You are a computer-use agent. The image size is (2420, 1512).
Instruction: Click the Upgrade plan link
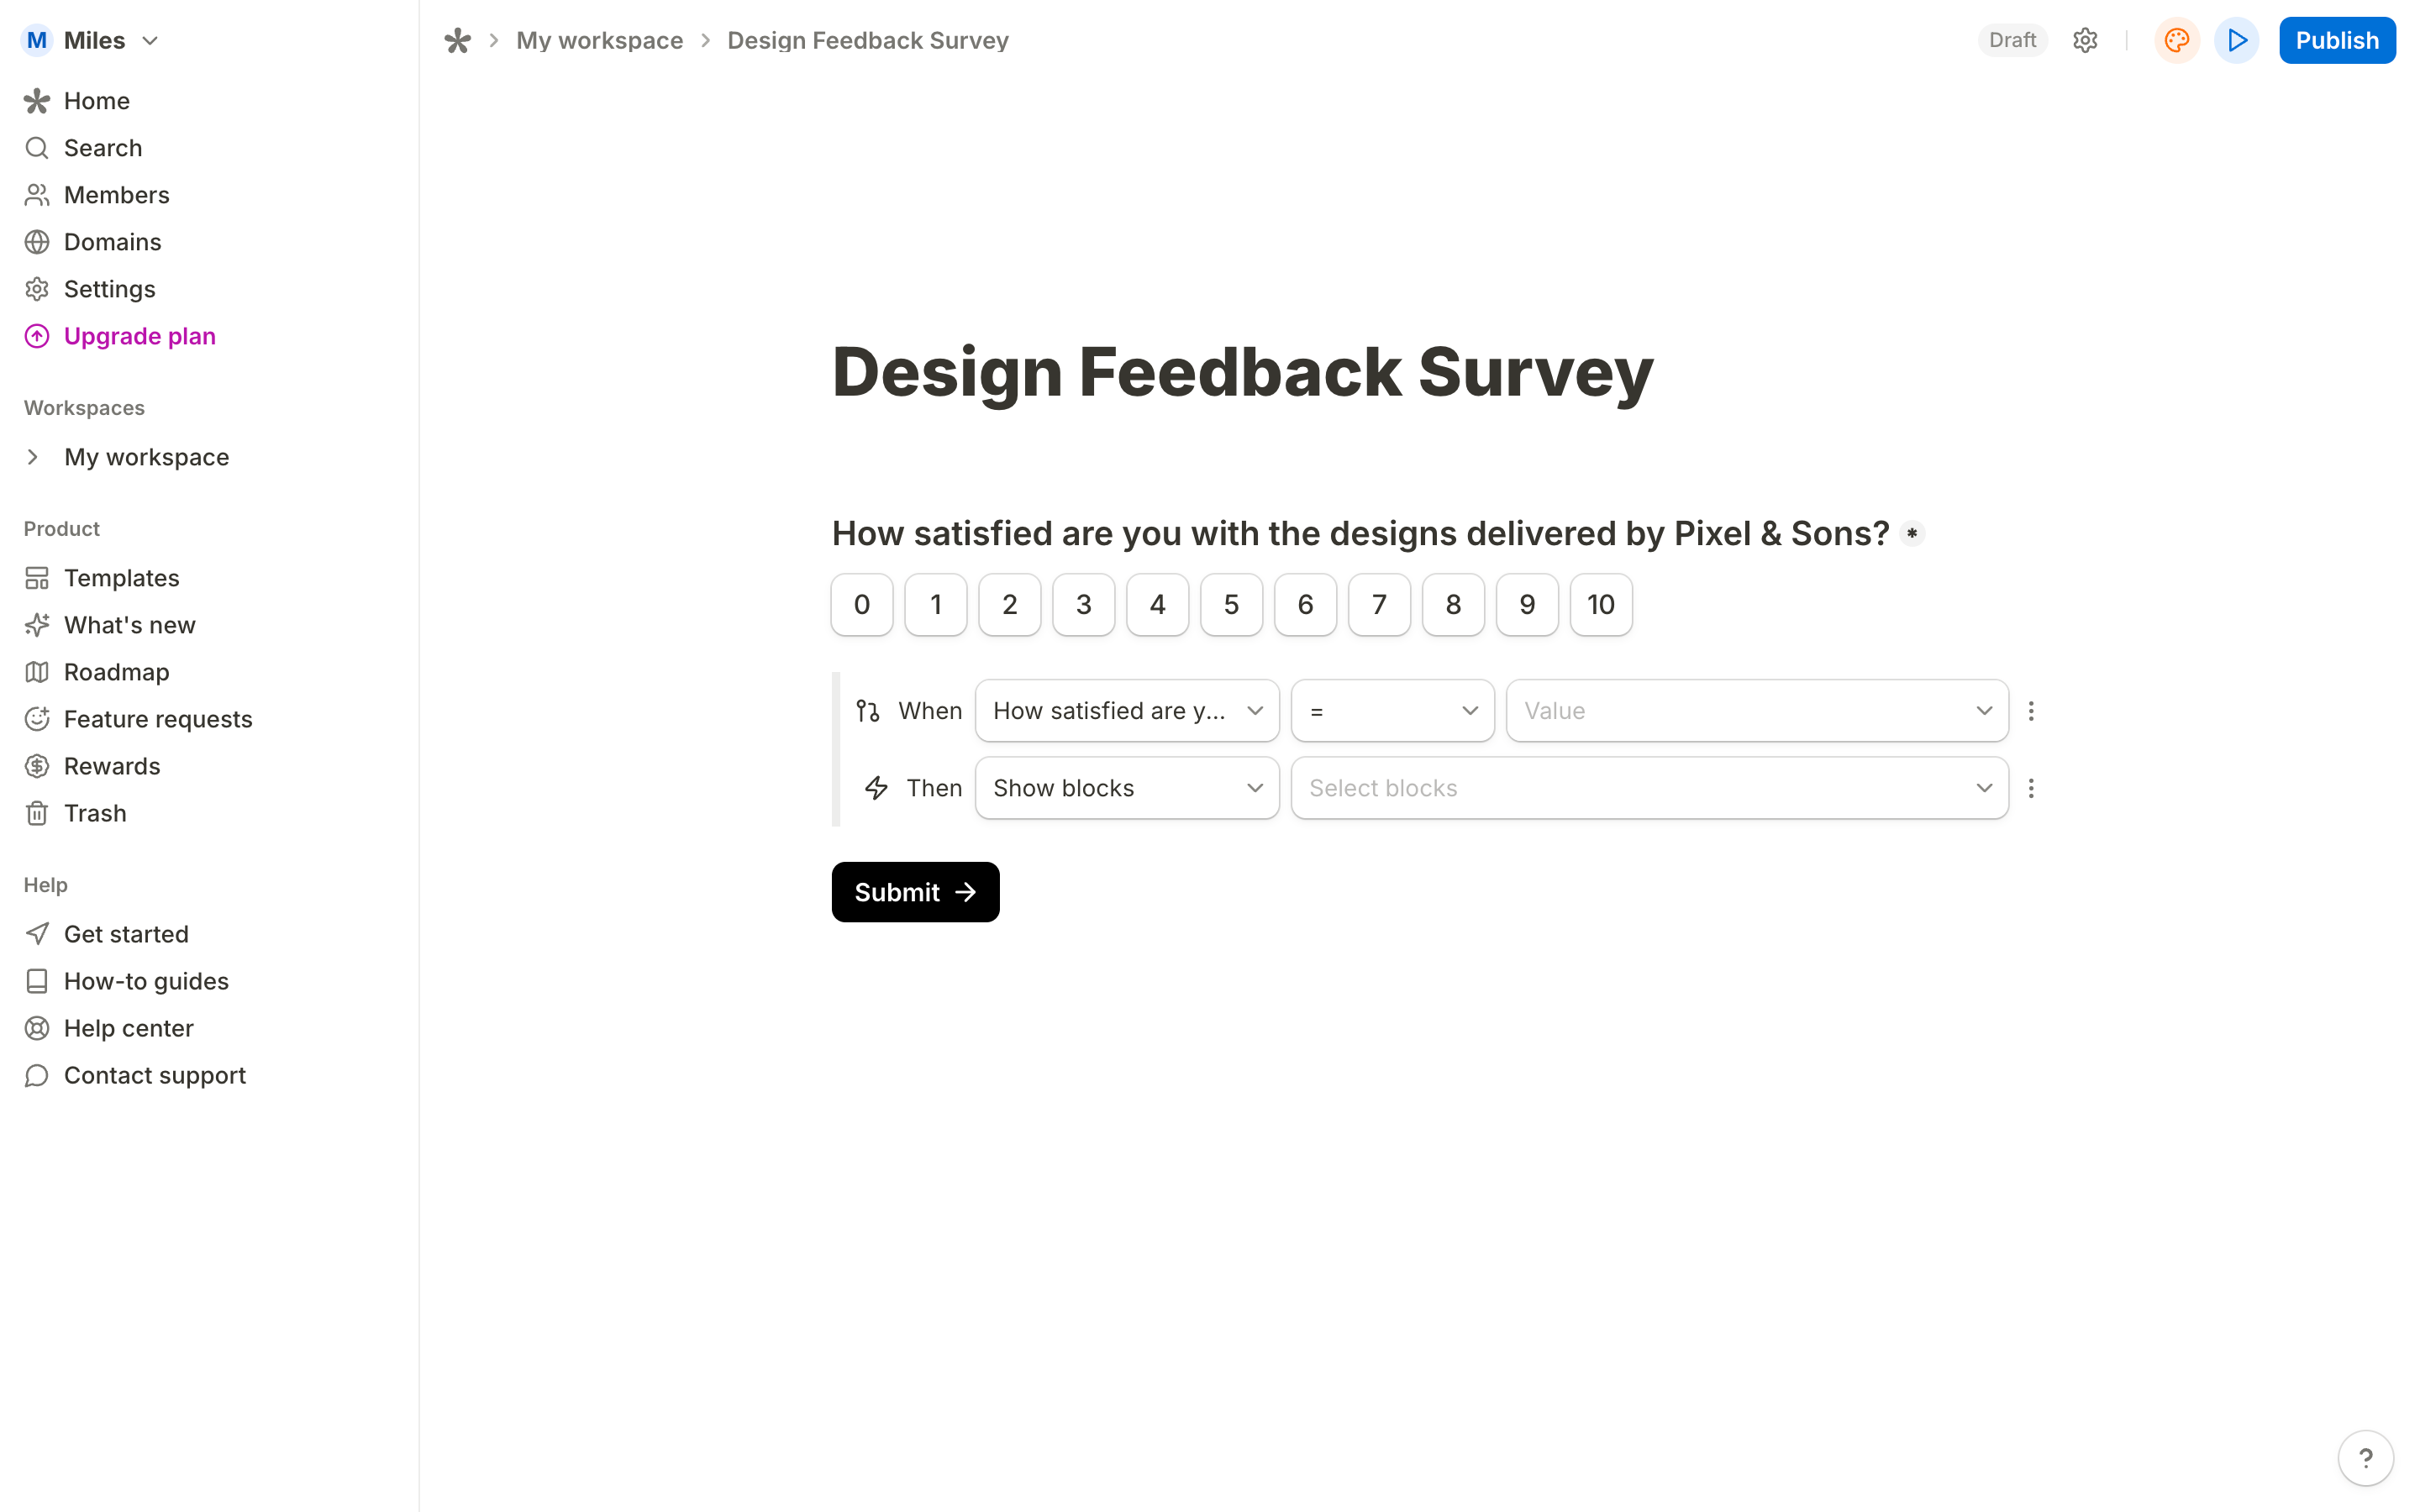click(x=139, y=336)
